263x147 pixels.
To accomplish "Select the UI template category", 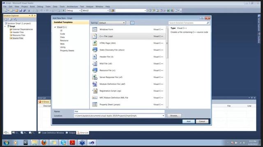I will point(61,31).
